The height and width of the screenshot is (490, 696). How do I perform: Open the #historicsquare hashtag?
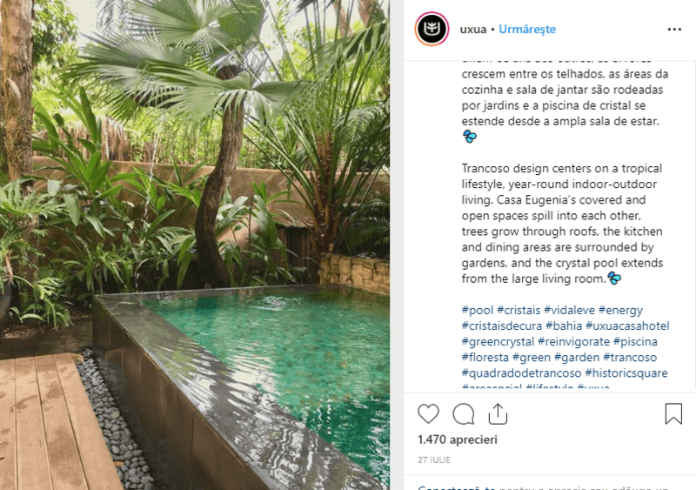(626, 373)
